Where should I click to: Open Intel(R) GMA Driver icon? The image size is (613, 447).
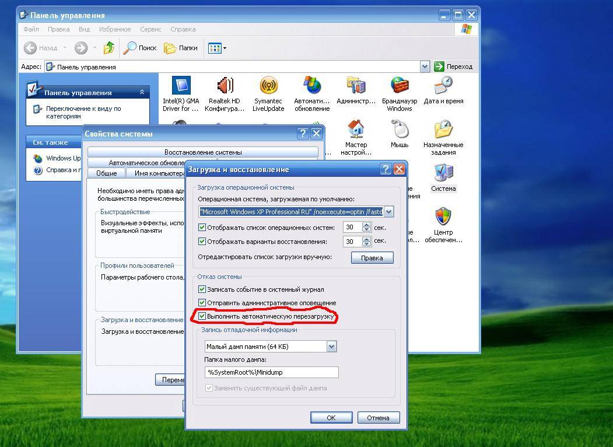[181, 94]
